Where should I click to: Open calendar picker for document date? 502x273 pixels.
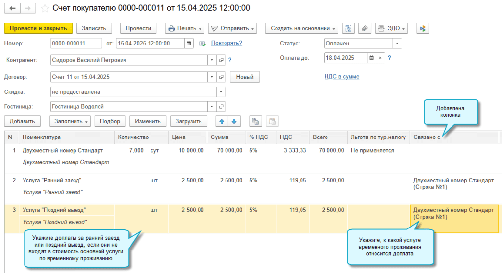(189, 43)
